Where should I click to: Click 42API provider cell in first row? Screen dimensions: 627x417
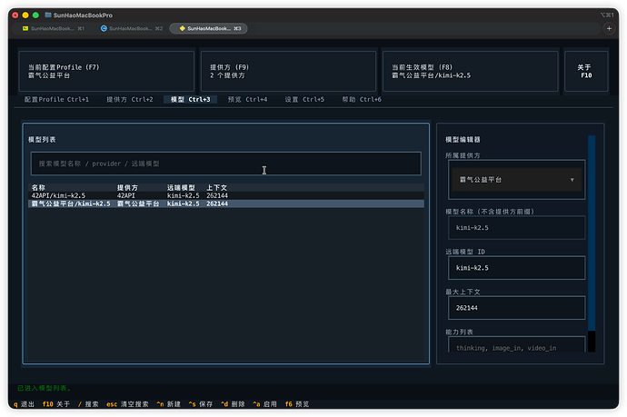(x=126, y=195)
